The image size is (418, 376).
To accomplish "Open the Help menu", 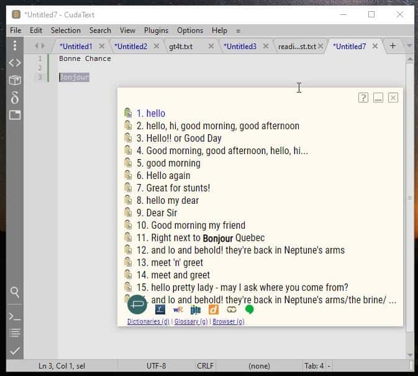I will click(x=219, y=30).
